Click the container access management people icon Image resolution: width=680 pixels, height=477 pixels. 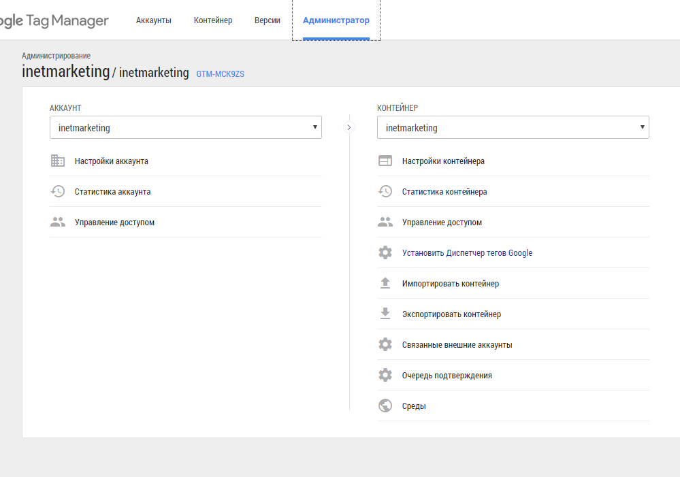pos(385,222)
